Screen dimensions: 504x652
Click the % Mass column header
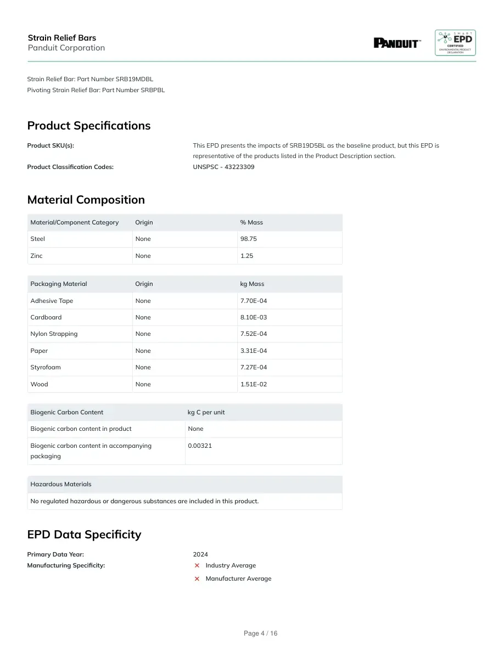coord(251,222)
